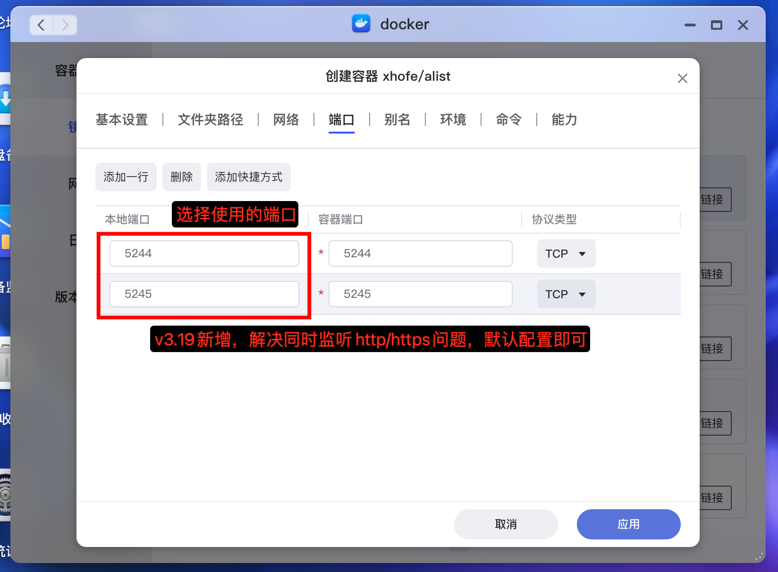Click the 容器端口 column header
Screen dimensions: 778x572
coord(341,219)
